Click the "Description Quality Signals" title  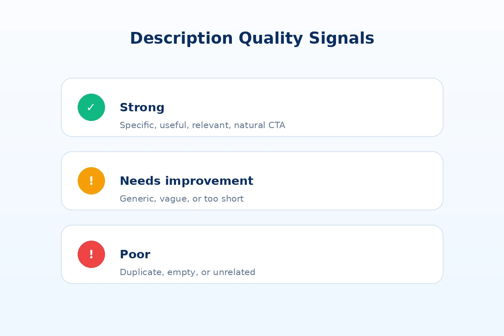252,38
